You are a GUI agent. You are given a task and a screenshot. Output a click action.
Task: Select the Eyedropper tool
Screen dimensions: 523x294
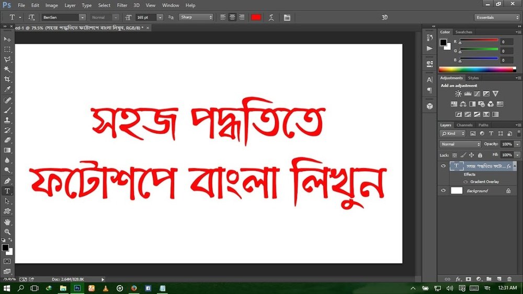[7, 89]
